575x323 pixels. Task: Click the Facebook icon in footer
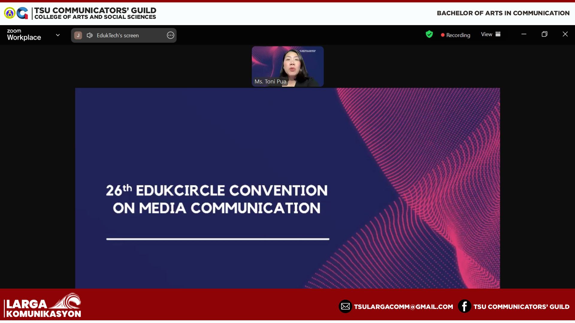pos(464,307)
